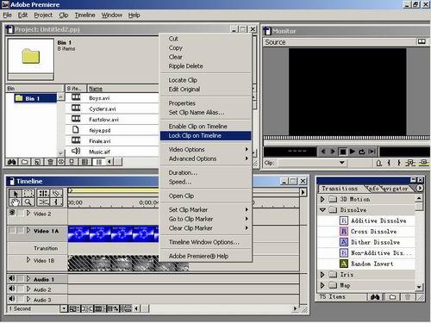Toggle the speaker icon of Audio 3 track
The height and width of the screenshot is (323, 431).
click(12, 299)
